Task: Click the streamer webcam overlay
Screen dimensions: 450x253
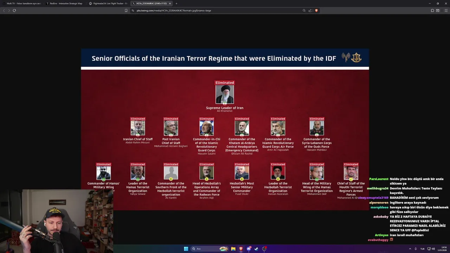Action: click(x=56, y=221)
